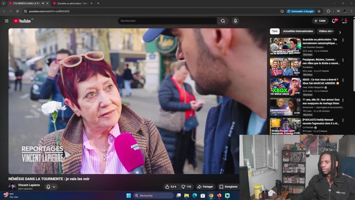Open Jeux Vidéo Magazine channel link

tap(313, 87)
